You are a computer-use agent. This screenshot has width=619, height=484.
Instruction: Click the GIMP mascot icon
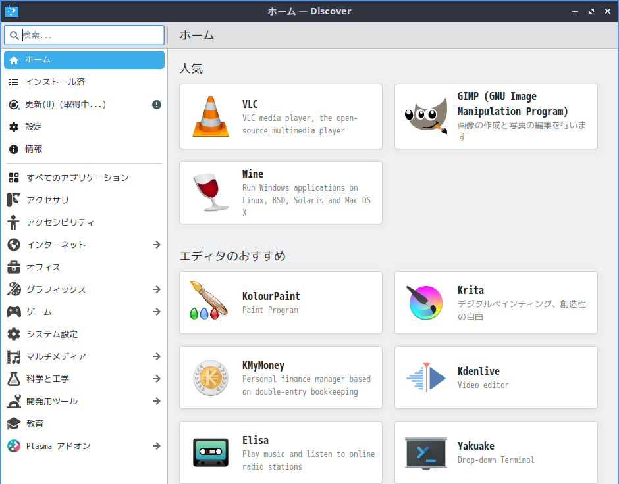tap(426, 116)
